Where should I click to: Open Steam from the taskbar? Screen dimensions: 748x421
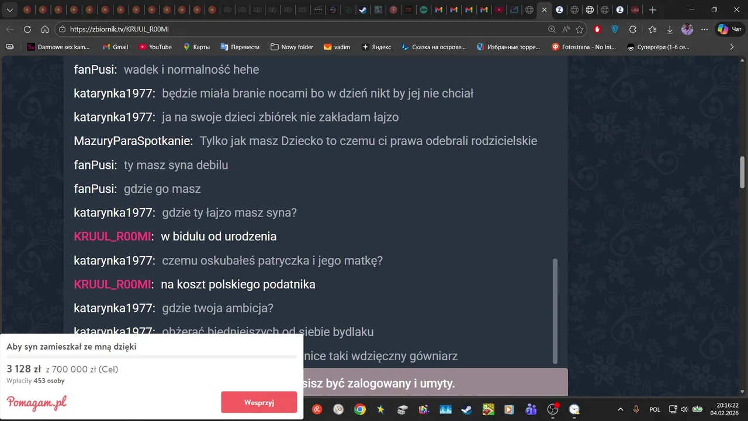pyautogui.click(x=466, y=409)
